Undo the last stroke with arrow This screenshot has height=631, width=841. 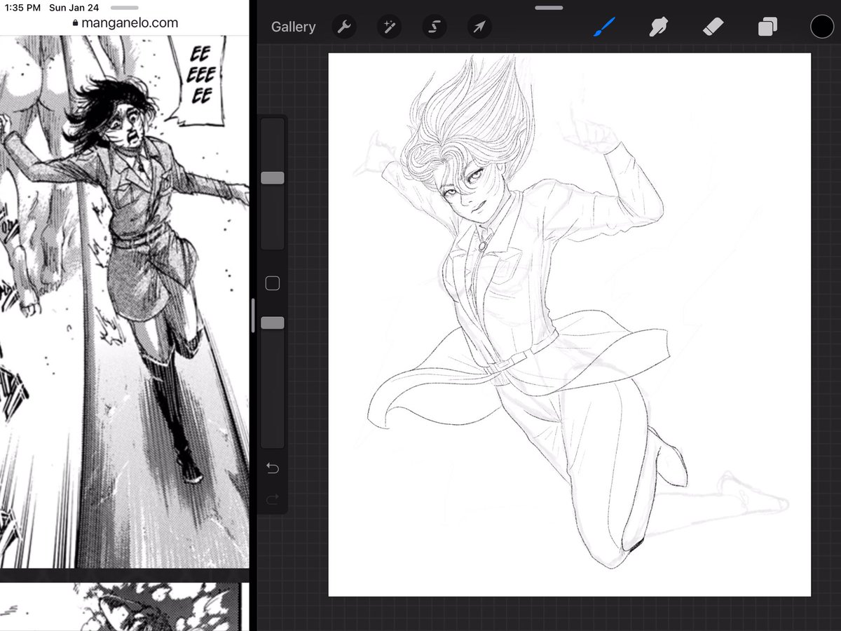click(273, 468)
